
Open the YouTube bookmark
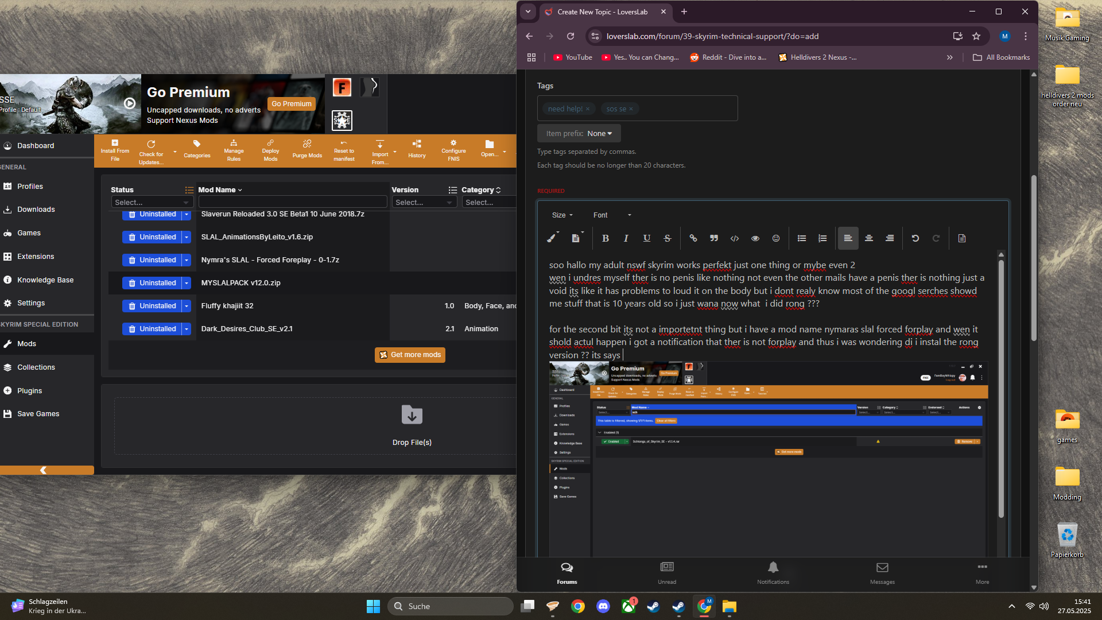click(573, 57)
